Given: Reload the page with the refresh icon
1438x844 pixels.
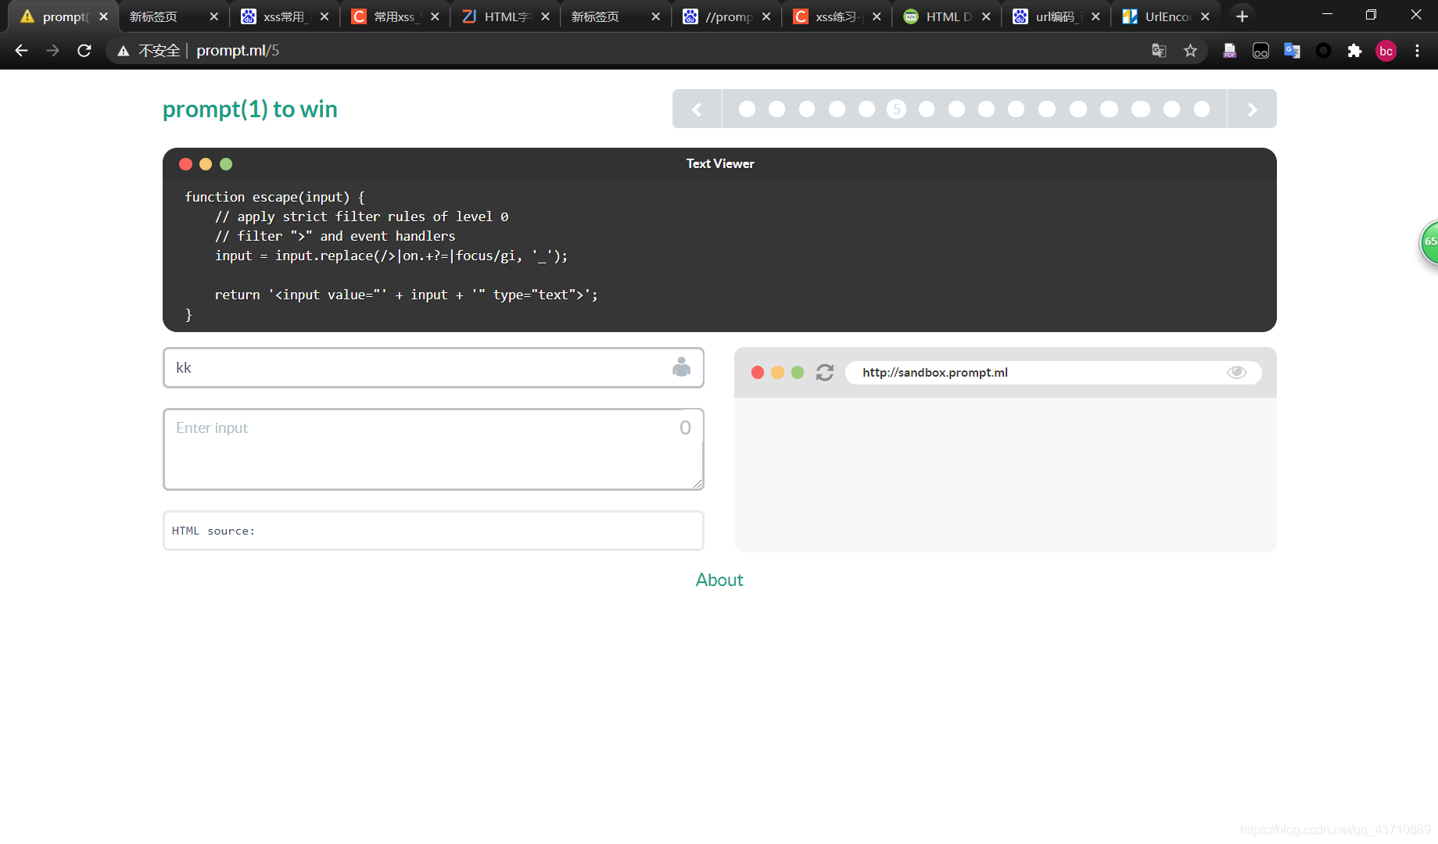Looking at the screenshot, I should click(84, 51).
